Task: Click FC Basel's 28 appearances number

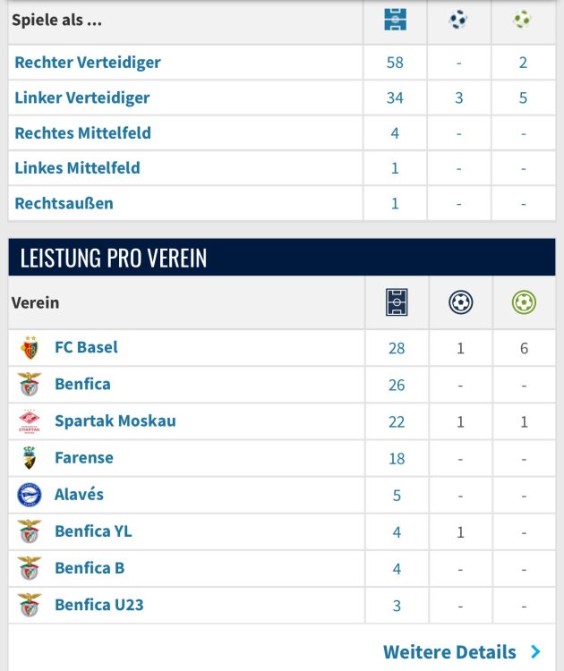Action: click(x=397, y=348)
